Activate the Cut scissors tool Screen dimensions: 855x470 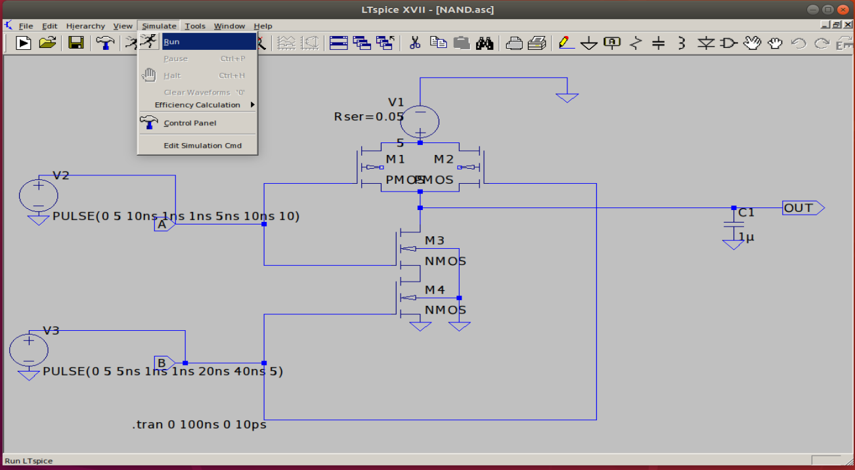point(415,43)
